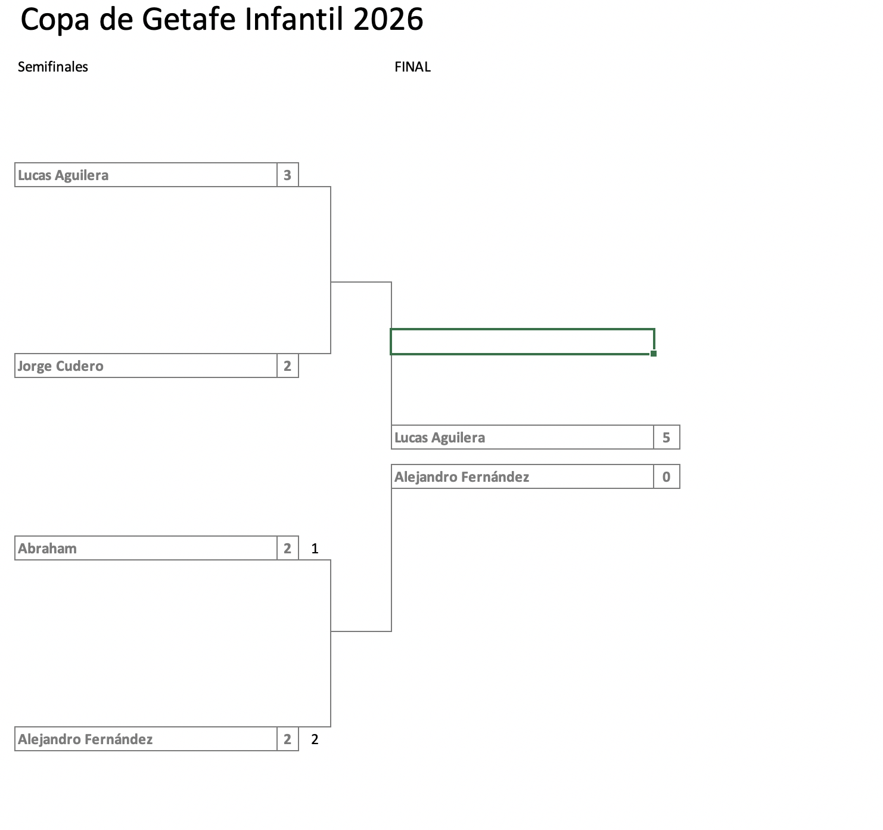Click the upper bracket connector line junction
The image size is (883, 830).
(331, 282)
